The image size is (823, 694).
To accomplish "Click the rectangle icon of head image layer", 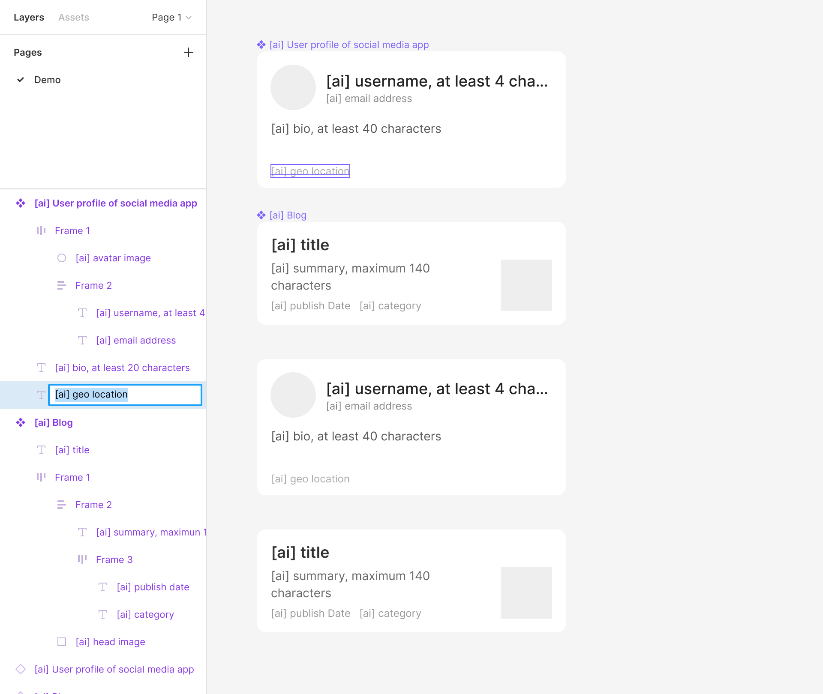I will point(62,642).
